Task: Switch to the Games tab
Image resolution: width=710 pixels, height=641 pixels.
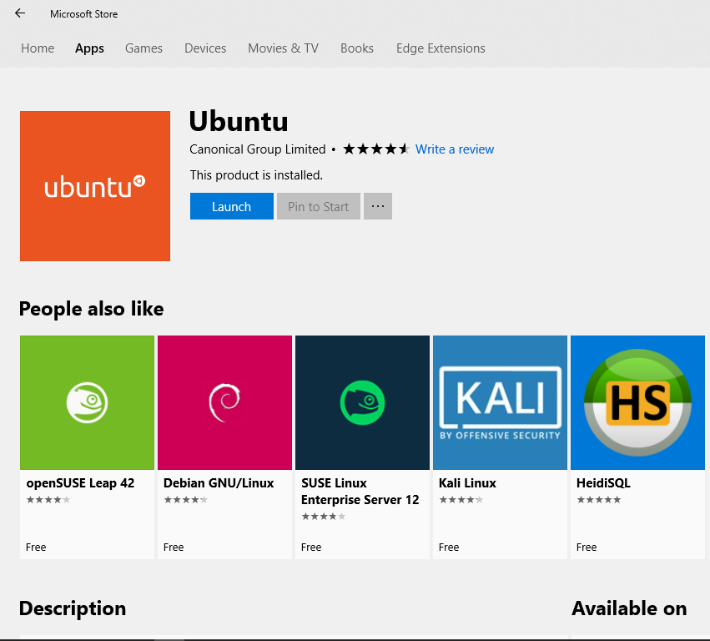Action: point(143,48)
